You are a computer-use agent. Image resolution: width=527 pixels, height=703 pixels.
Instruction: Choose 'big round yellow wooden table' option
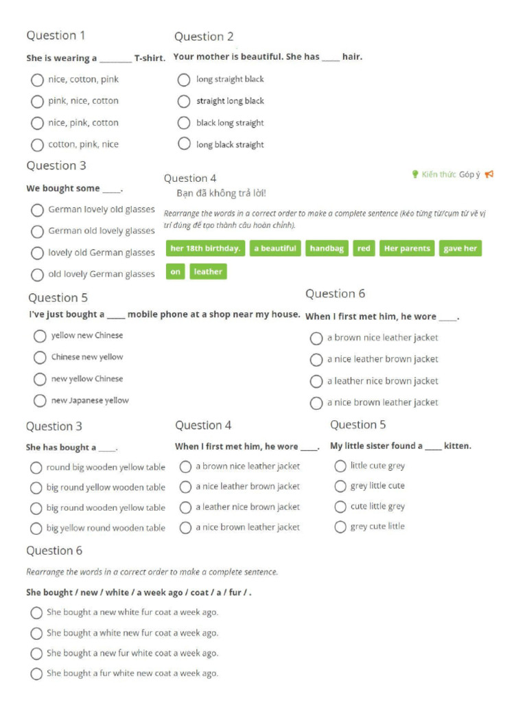tap(36, 488)
